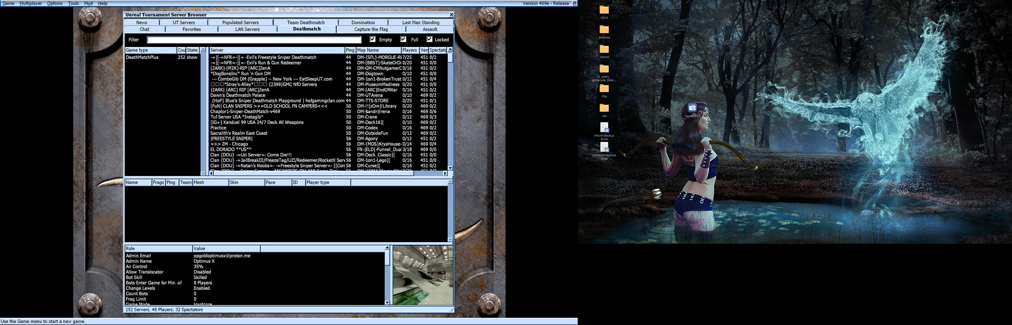Open the Mod menu
Viewport: 1012px width, 325px height.
[x=89, y=3]
